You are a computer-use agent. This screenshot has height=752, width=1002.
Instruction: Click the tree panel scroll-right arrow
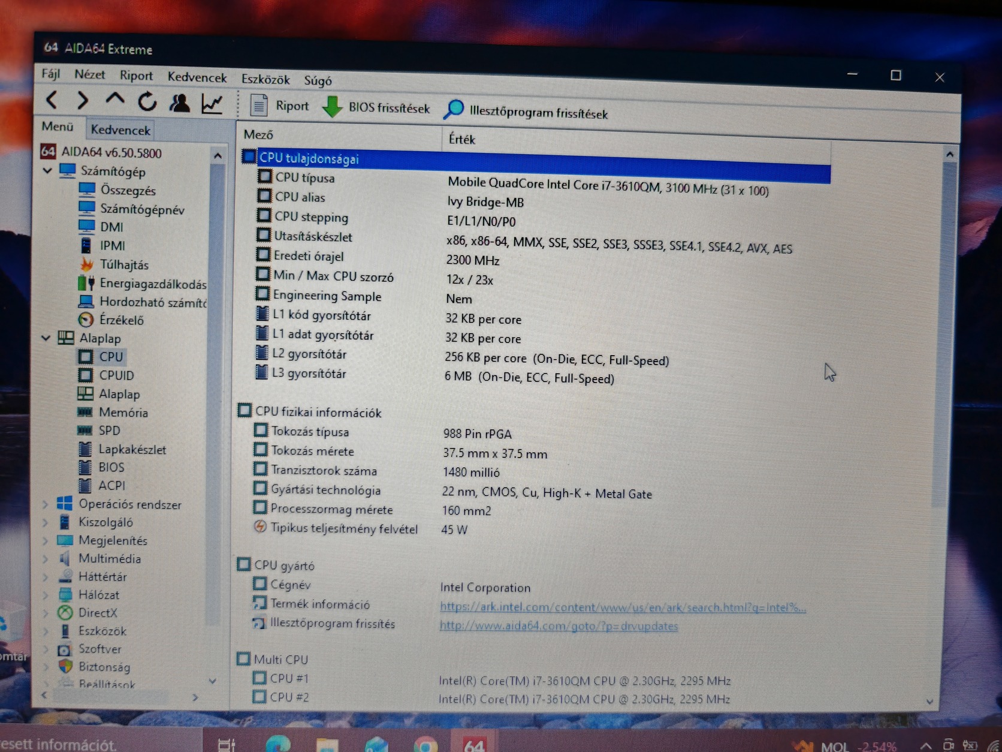(195, 697)
